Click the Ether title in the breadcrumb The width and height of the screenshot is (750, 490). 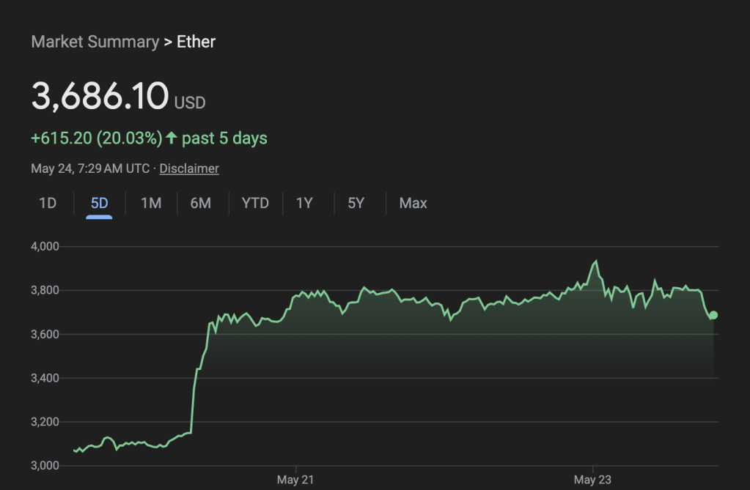tap(196, 42)
